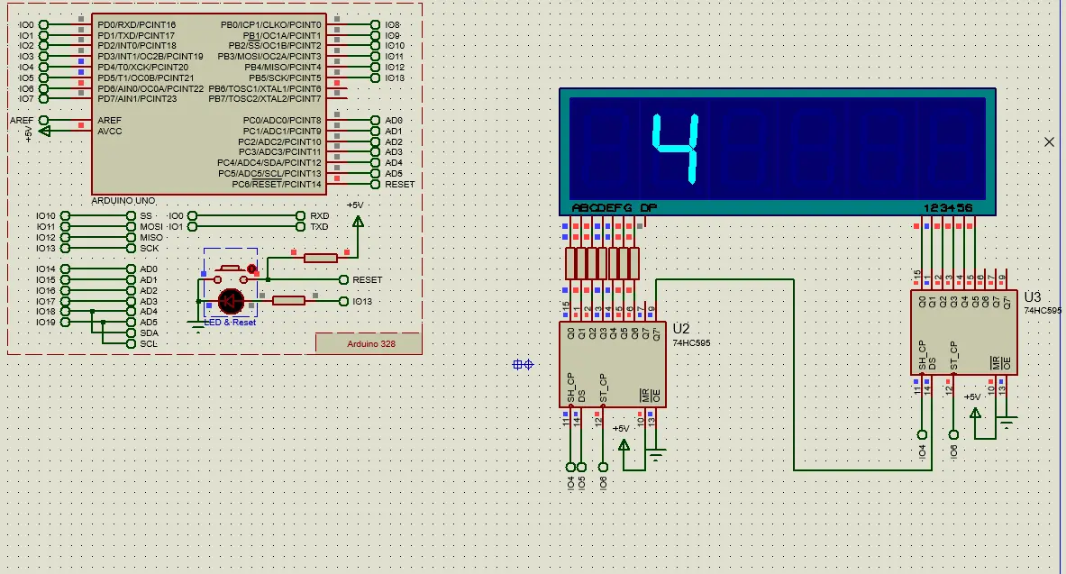Click the 'U2' reference label
This screenshot has height=574, width=1066.
[x=681, y=329]
